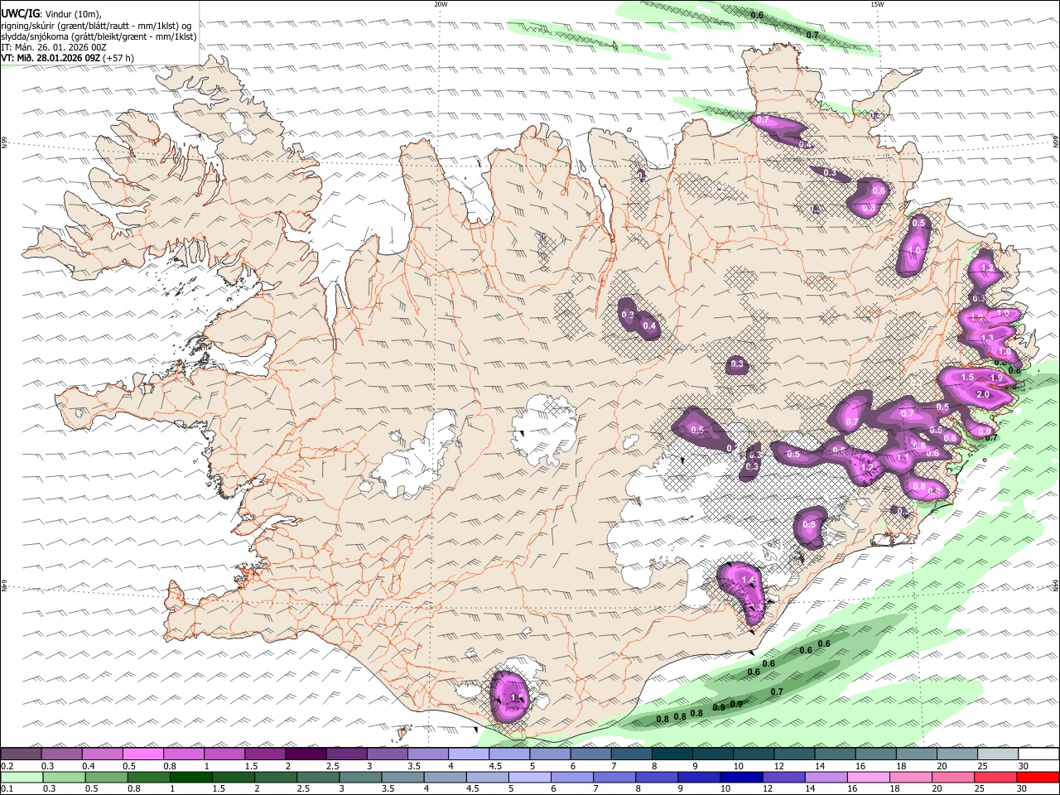Click the light pink 16–18 lower scale swatch
The height and width of the screenshot is (795, 1060).
click(x=869, y=777)
